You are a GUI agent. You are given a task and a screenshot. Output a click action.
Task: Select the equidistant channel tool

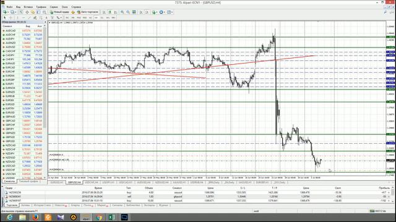(35, 18)
